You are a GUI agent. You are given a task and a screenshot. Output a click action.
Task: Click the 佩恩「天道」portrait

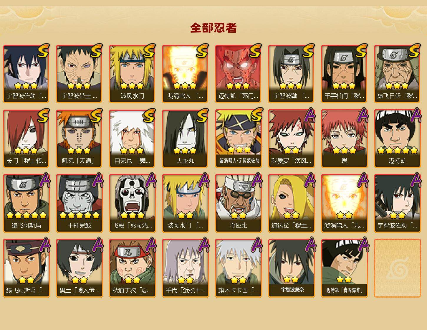tap(79, 138)
